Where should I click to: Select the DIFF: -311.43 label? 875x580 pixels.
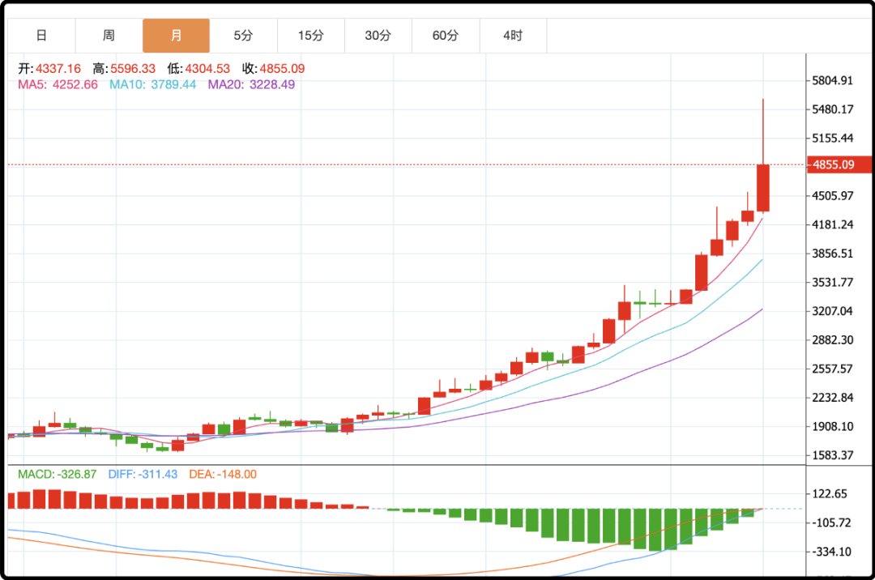[x=143, y=474]
